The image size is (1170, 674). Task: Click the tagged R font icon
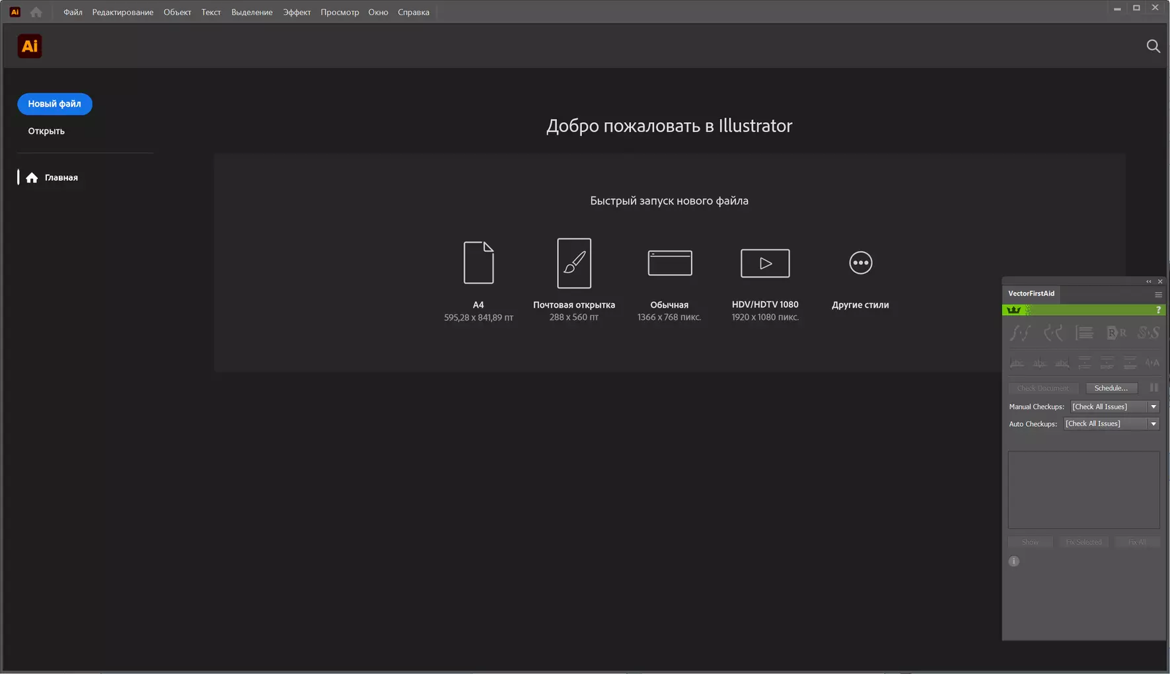1116,333
